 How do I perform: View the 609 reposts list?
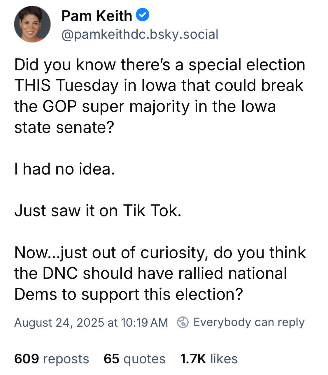point(52,359)
